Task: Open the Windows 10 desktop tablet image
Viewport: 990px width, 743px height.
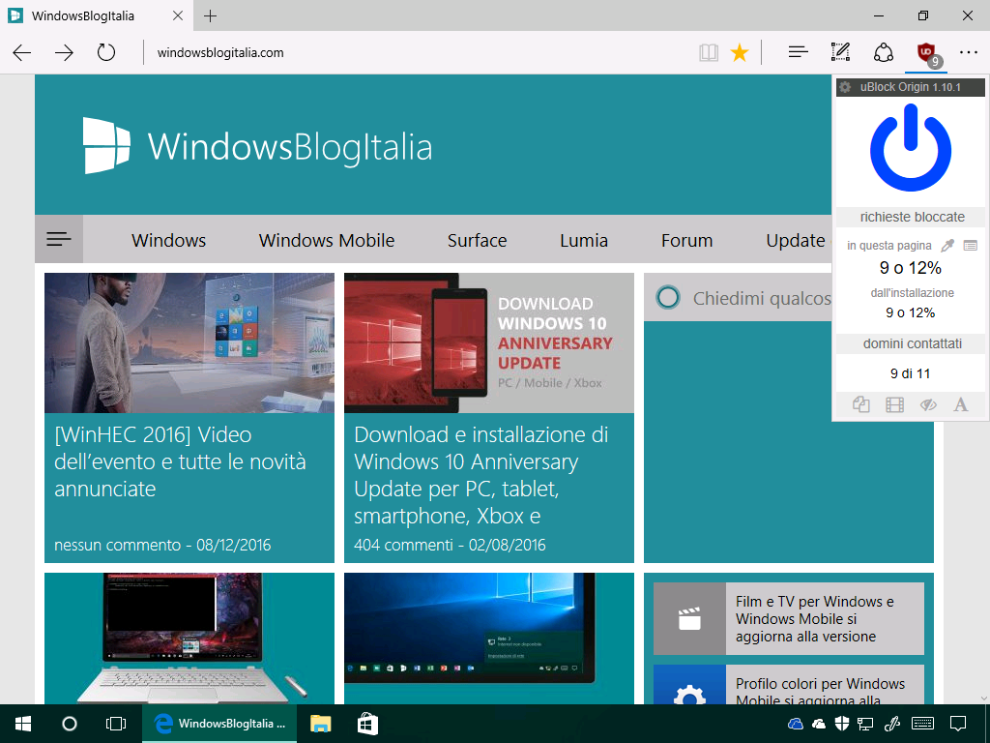Action: (x=488, y=639)
